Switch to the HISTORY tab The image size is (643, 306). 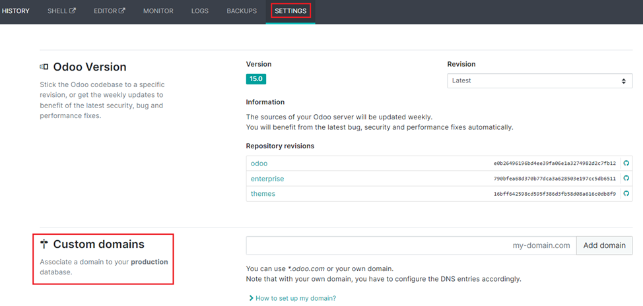pyautogui.click(x=16, y=11)
